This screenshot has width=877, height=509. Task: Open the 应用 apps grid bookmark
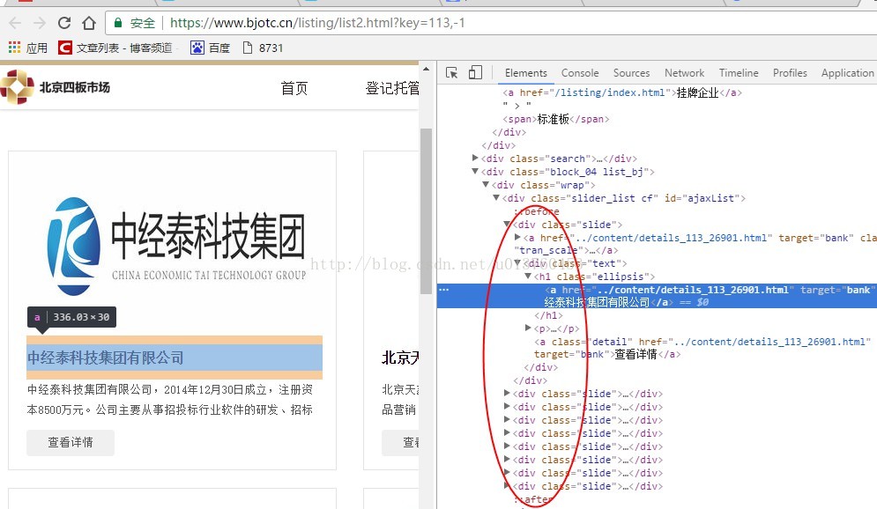point(28,48)
